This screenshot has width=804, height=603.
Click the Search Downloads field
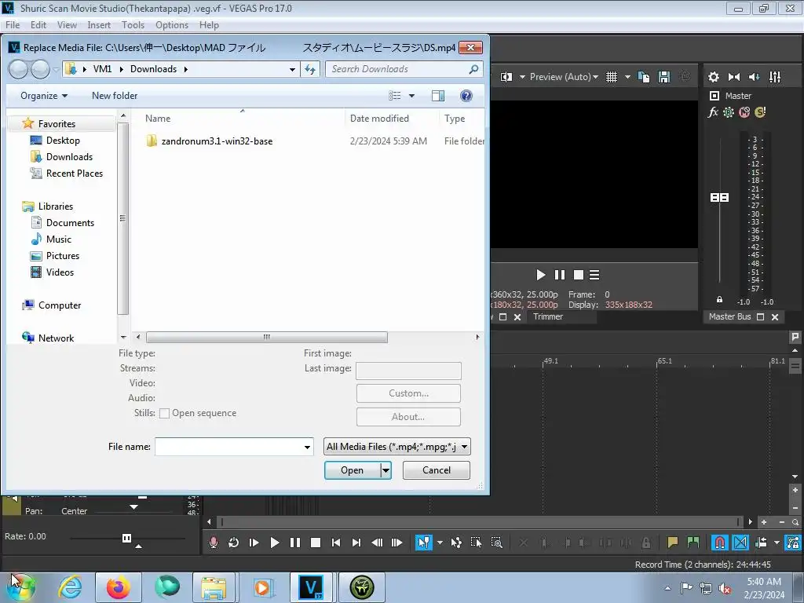(404, 69)
